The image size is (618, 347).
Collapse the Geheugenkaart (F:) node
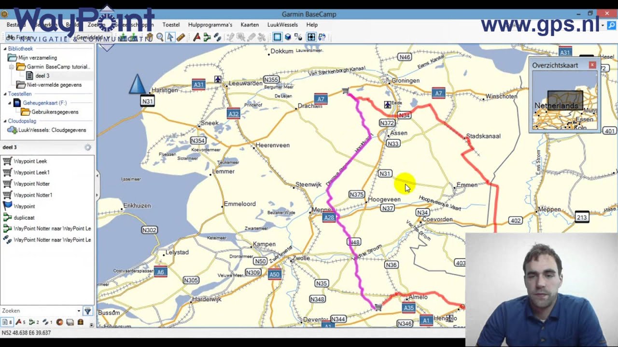click(x=10, y=103)
